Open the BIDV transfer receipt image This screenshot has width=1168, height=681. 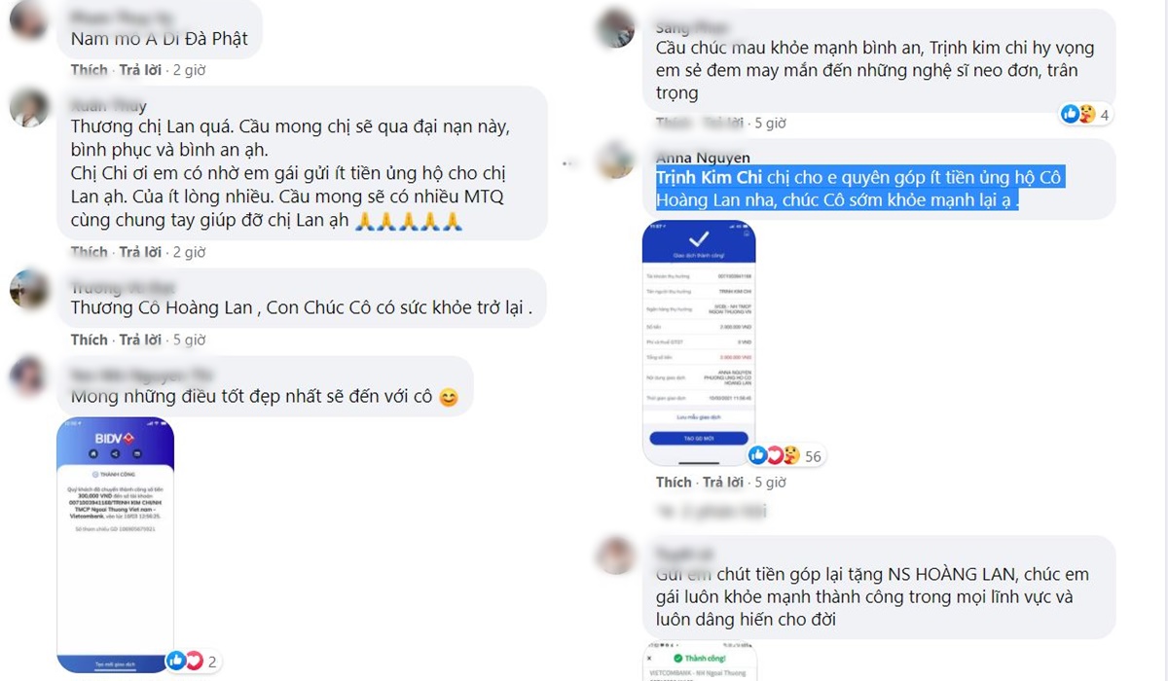tap(116, 544)
